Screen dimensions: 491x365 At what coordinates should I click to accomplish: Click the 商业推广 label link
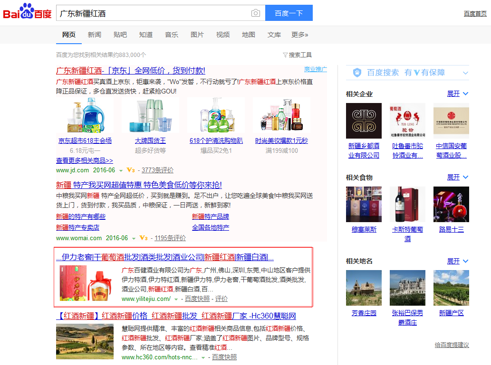(x=315, y=69)
